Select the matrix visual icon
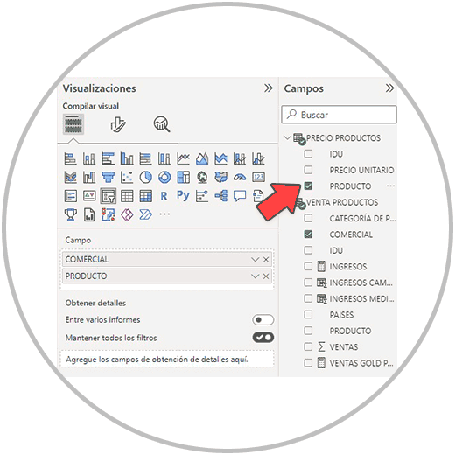 point(145,196)
